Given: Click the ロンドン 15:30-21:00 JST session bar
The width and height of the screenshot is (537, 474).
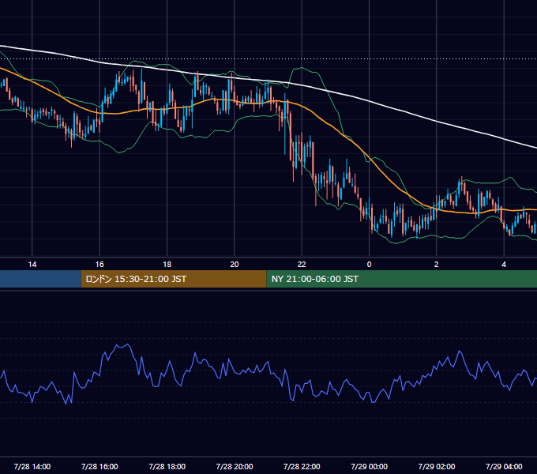Looking at the screenshot, I should [x=174, y=279].
